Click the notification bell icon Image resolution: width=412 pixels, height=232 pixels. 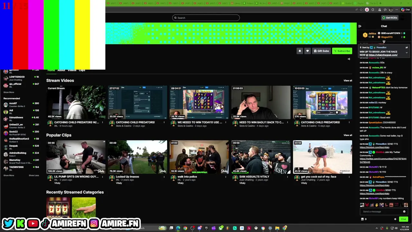[x=300, y=51]
